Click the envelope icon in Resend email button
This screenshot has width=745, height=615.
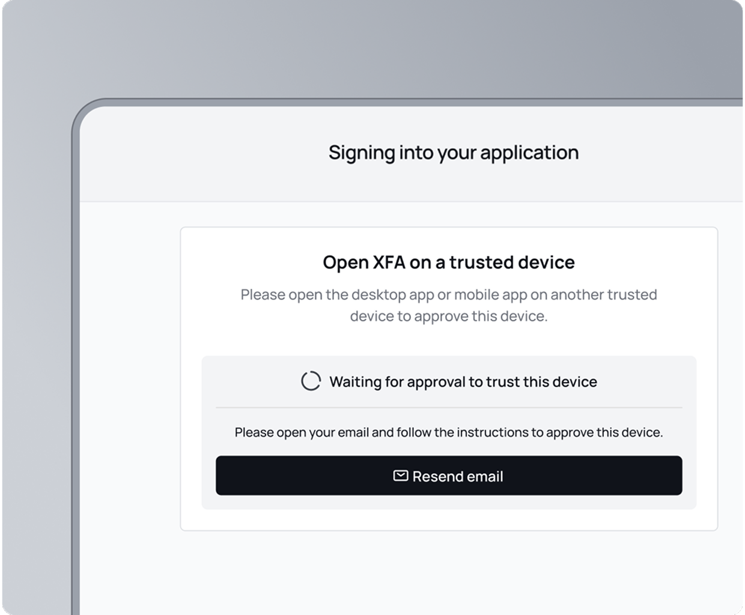[x=400, y=476]
